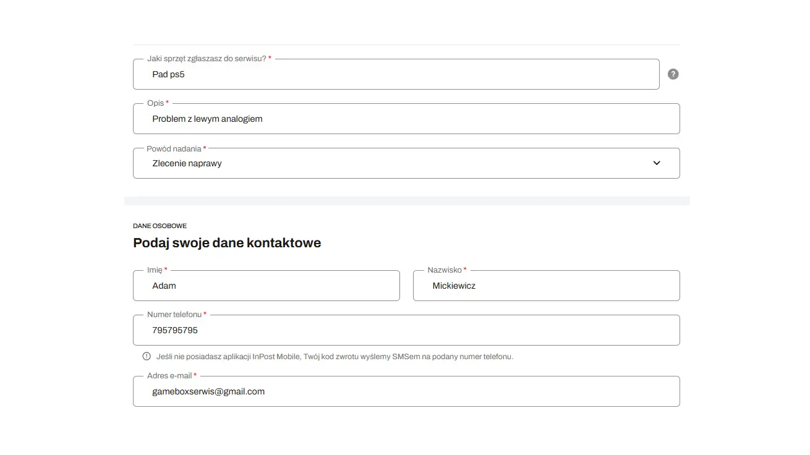Click the 'Imię' field label
The height and width of the screenshot is (455, 810).
(x=155, y=270)
